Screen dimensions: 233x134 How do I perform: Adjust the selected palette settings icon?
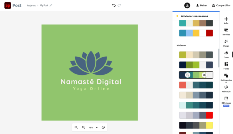pos(188,75)
